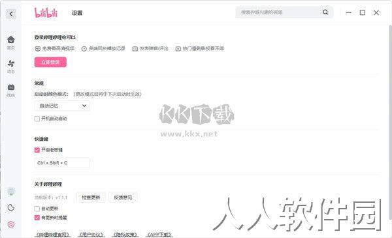Click the 热门番剧影视看不停 icon

[178, 49]
